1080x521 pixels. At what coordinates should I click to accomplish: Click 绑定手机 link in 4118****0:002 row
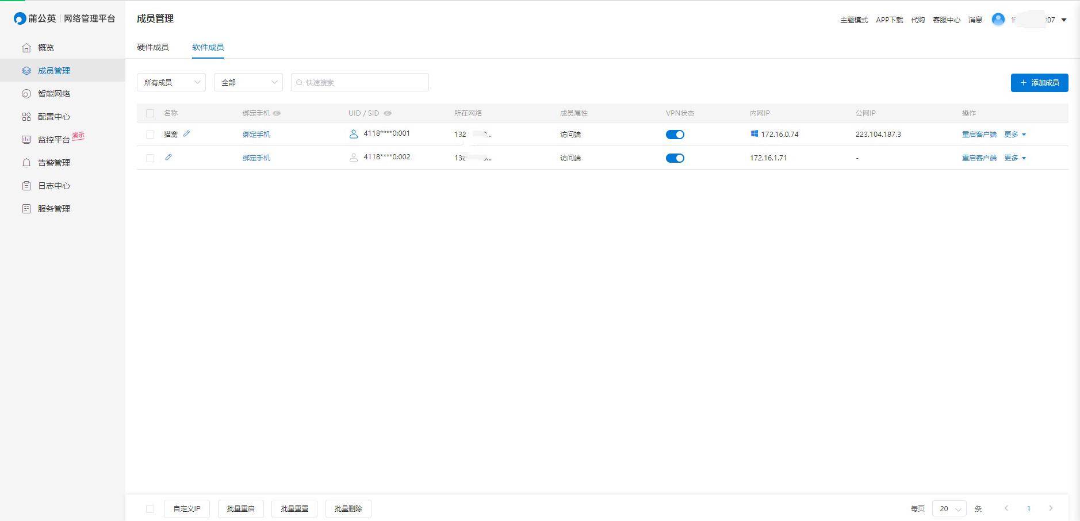256,158
